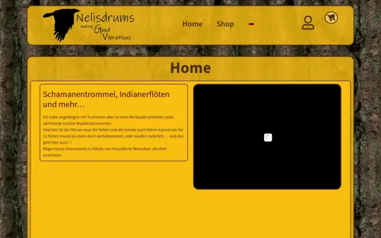Go to Home in navigation menu
The image size is (381, 238).
192,24
